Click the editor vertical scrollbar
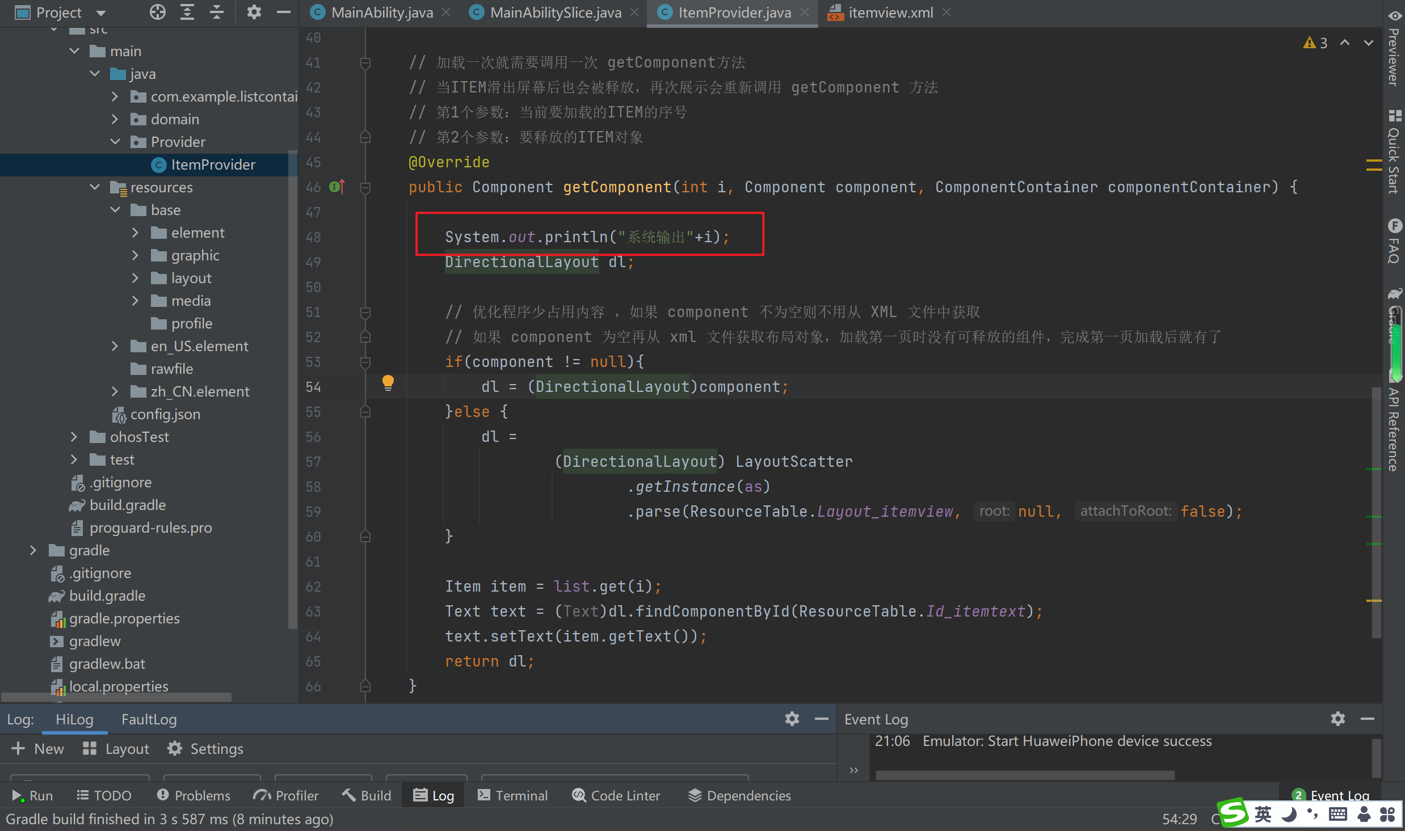 point(1376,513)
